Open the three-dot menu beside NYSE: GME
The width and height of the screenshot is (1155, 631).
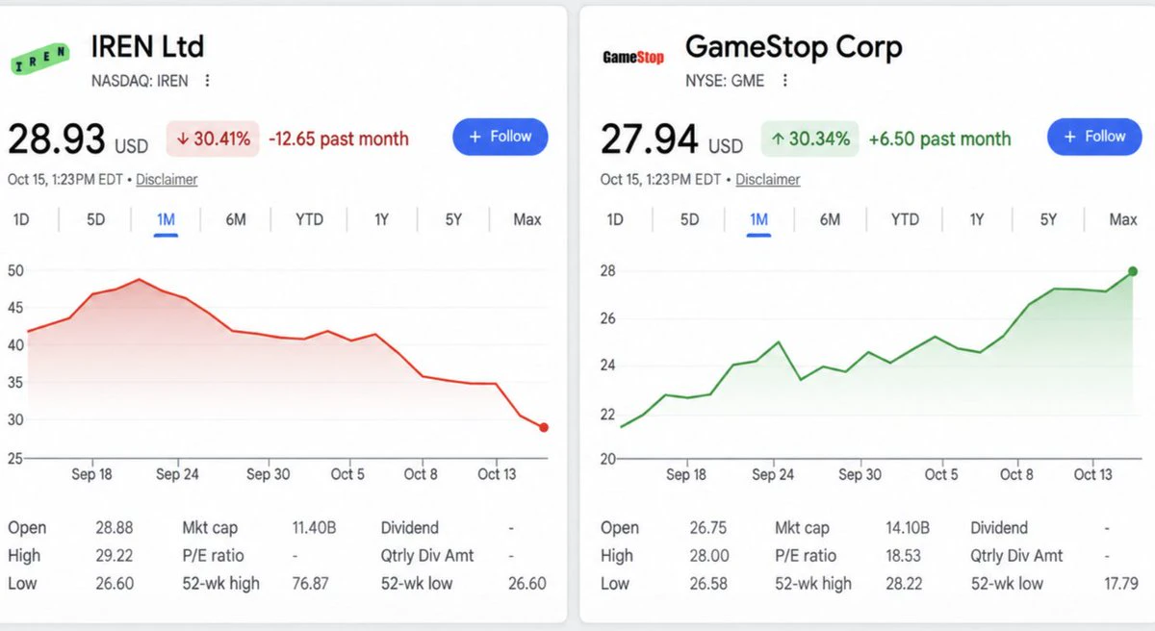(x=784, y=81)
